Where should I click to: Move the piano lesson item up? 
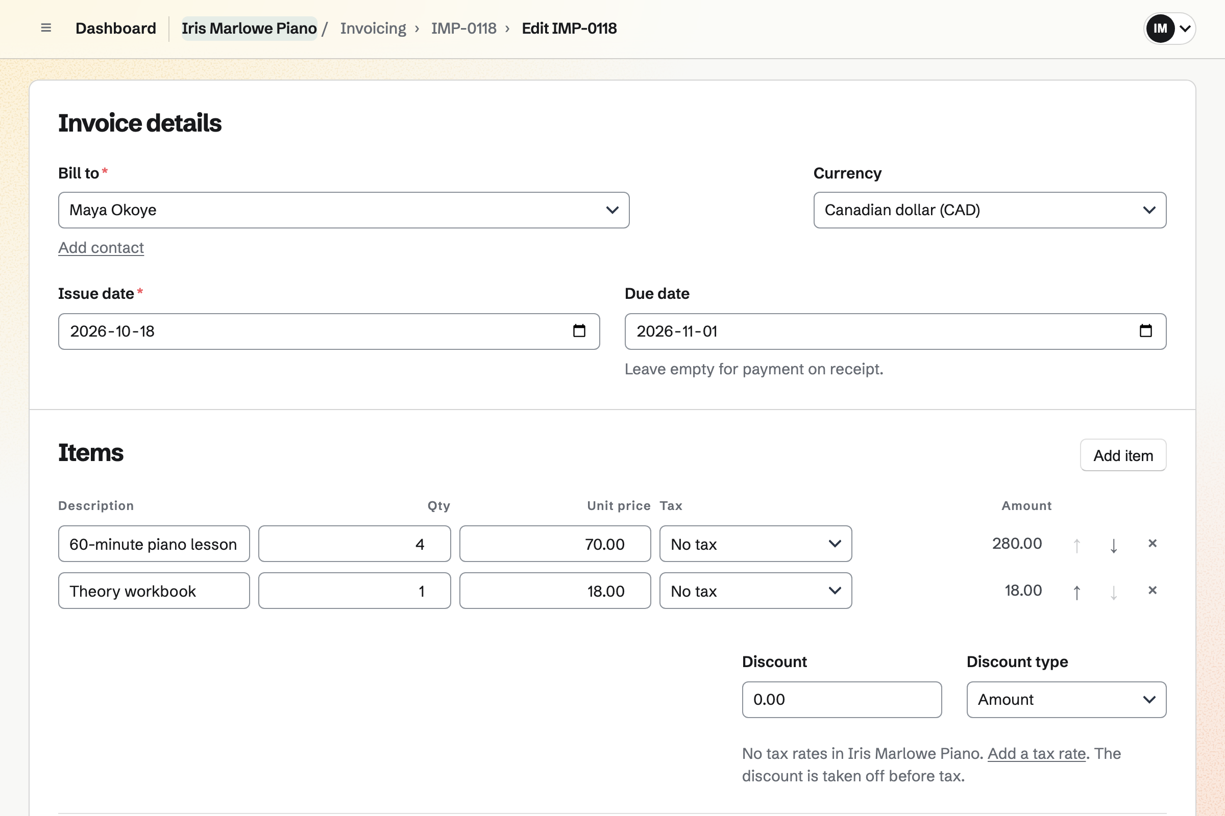click(1076, 544)
